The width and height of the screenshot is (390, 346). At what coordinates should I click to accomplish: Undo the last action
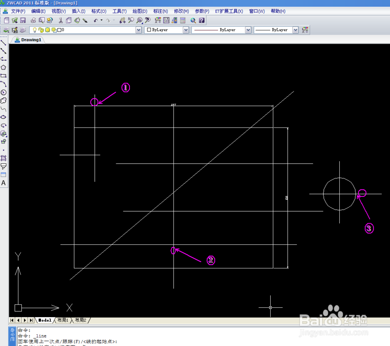tap(96, 20)
